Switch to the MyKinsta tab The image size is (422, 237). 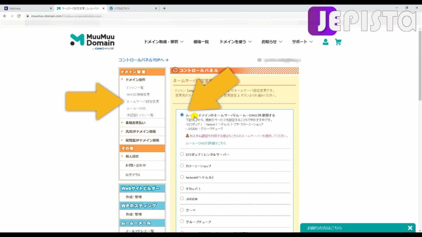click(x=23, y=7)
